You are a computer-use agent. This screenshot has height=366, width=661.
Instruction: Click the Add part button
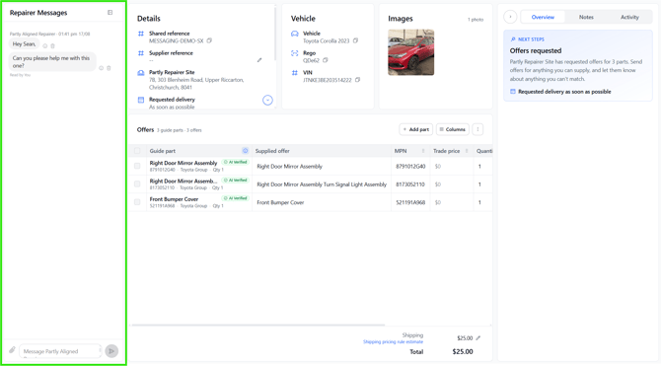click(415, 129)
